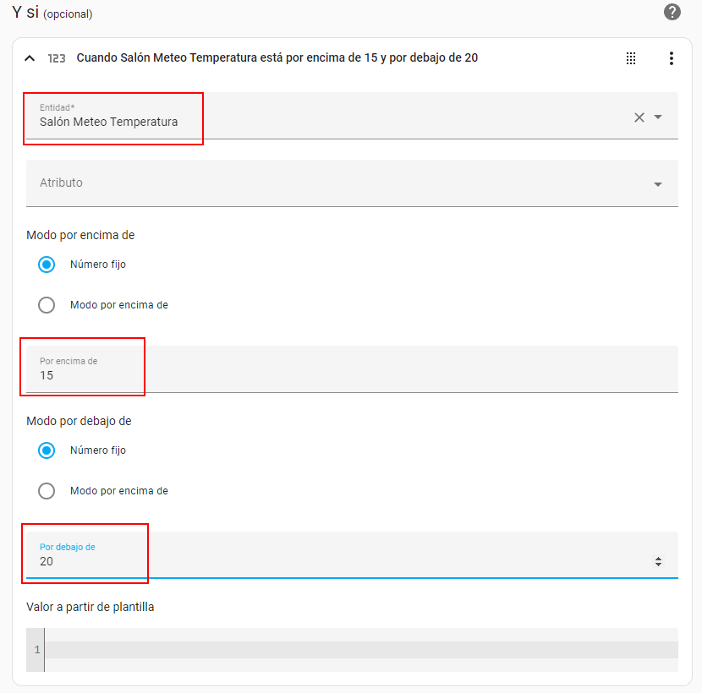
Task: Click line number 1 in template editor gutter
Action: [36, 649]
